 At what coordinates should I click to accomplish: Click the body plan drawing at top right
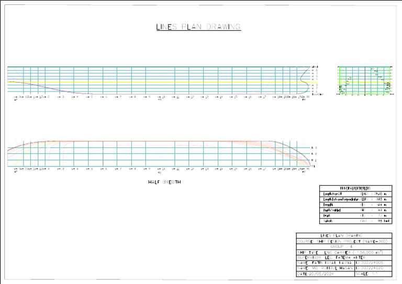click(x=364, y=81)
